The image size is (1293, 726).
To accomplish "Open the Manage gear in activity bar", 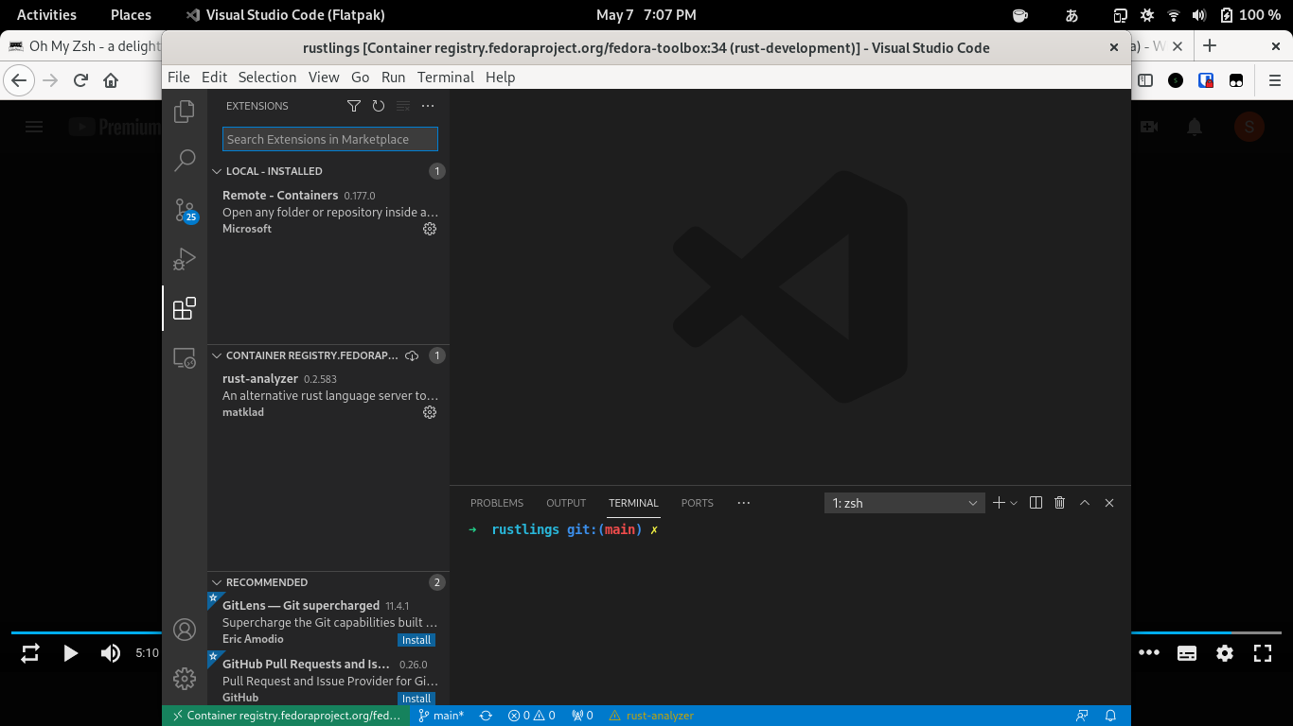I will pyautogui.click(x=185, y=679).
